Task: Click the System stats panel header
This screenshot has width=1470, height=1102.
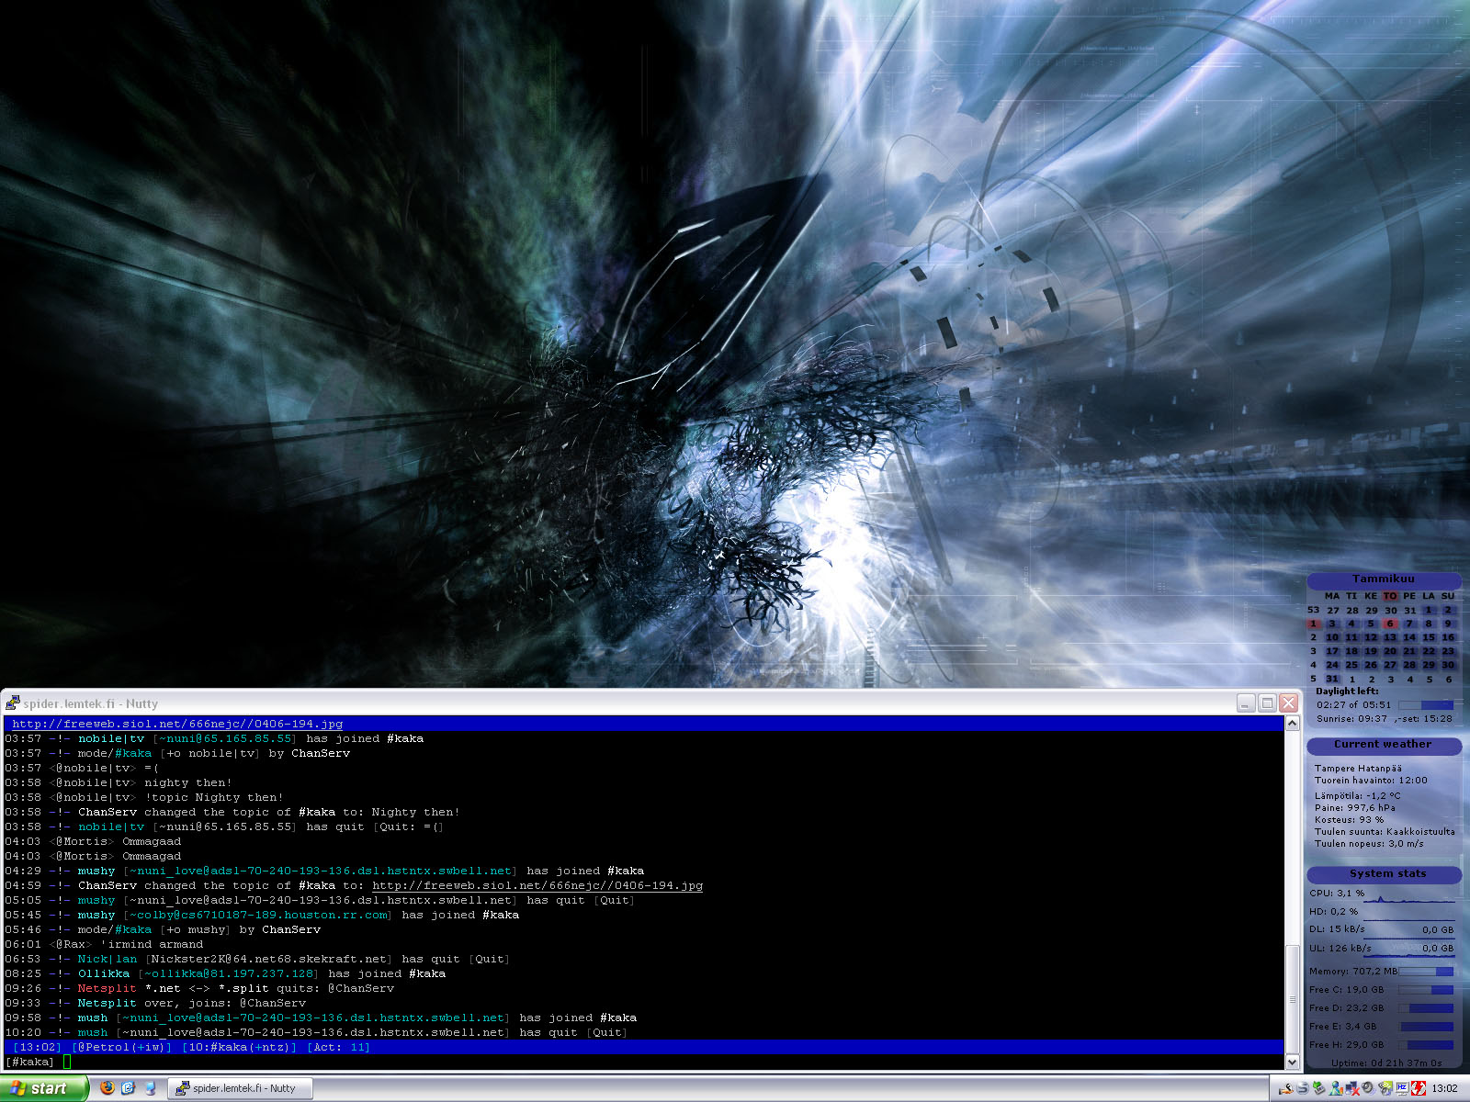Action: (1384, 874)
